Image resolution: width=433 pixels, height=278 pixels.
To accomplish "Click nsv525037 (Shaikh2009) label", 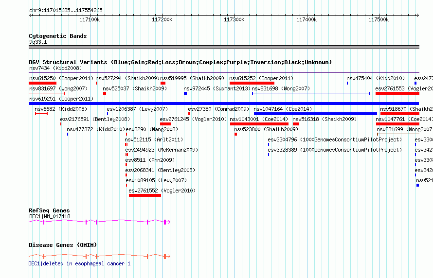I will tap(135, 88).
